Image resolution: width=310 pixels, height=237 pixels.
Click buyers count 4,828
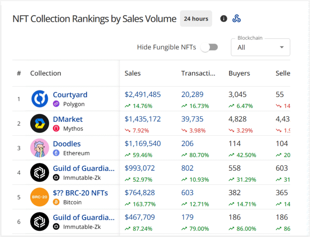(238, 119)
